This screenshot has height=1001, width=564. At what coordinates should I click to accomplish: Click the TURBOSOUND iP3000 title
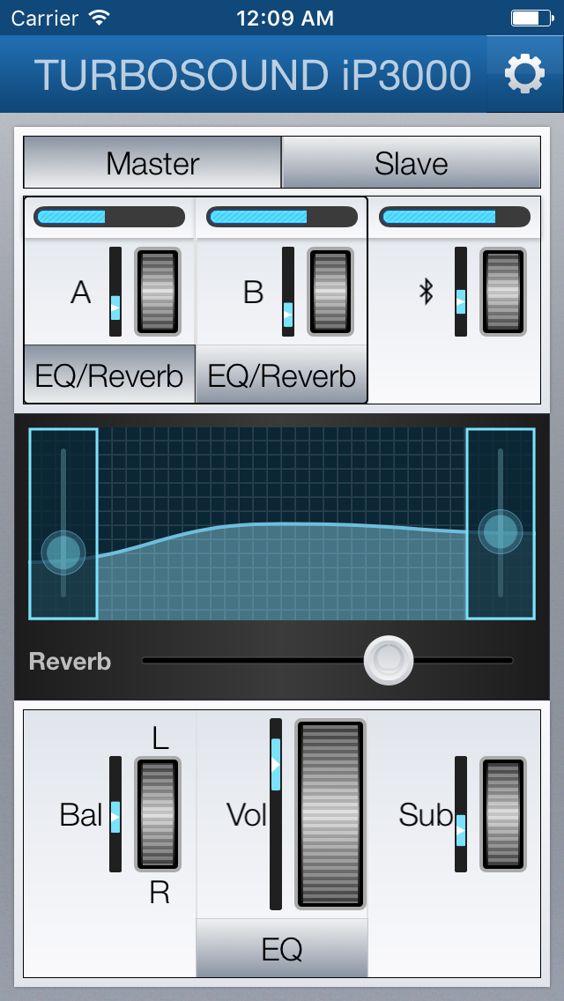[x=252, y=75]
